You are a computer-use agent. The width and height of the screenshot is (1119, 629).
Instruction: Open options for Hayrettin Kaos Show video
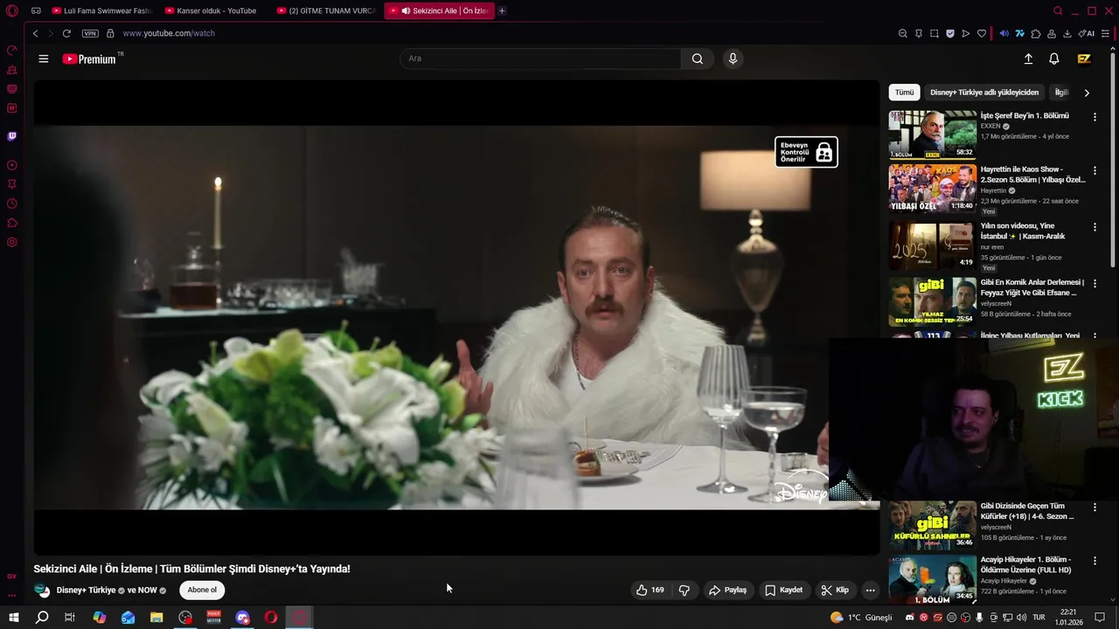pyautogui.click(x=1094, y=170)
